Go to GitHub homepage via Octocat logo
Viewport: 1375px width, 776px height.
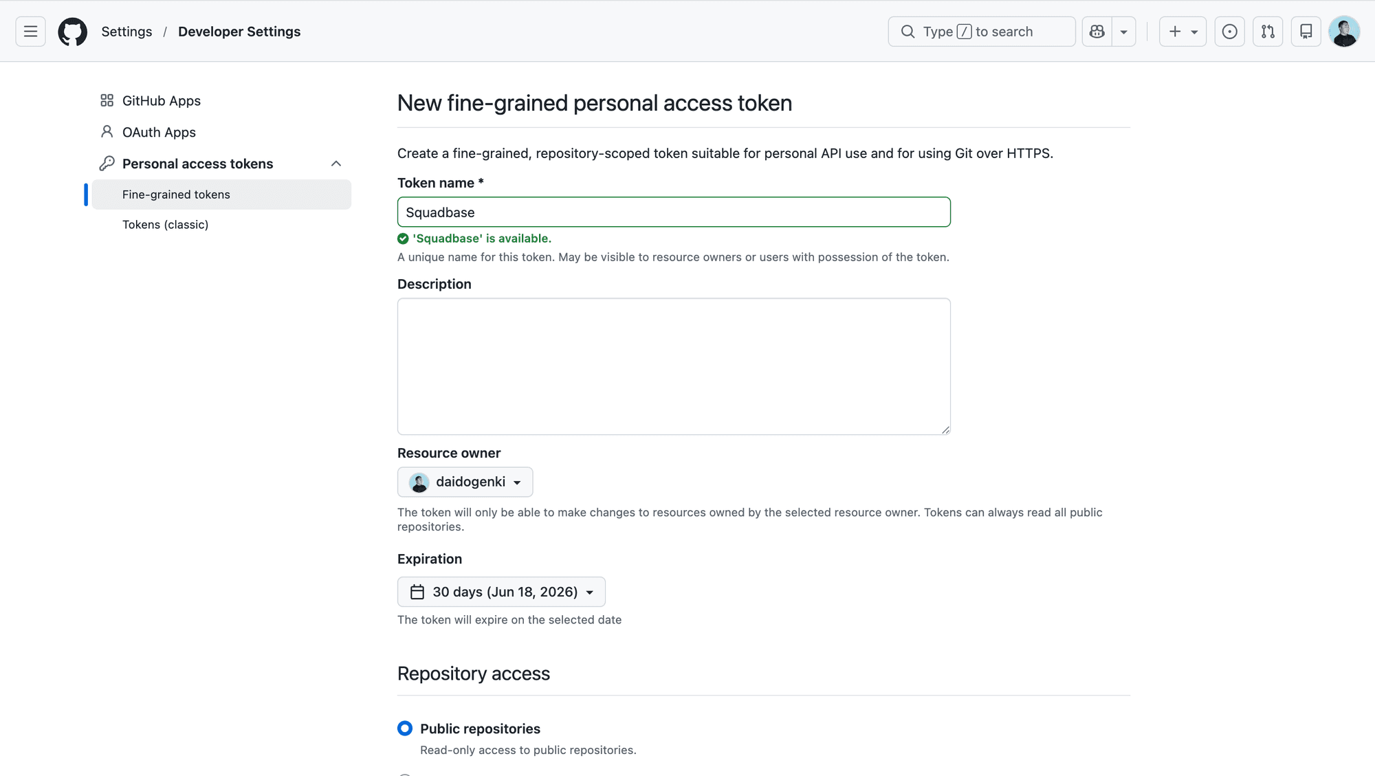[x=73, y=32]
